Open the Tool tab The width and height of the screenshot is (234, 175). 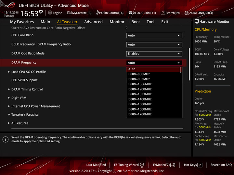[150, 22]
